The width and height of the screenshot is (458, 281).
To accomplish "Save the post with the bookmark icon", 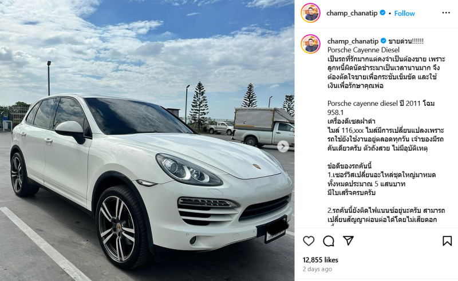I will (447, 241).
